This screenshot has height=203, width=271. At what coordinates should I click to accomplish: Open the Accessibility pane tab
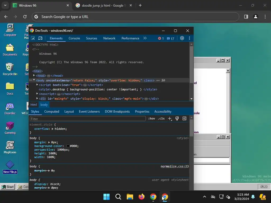[x=163, y=112]
